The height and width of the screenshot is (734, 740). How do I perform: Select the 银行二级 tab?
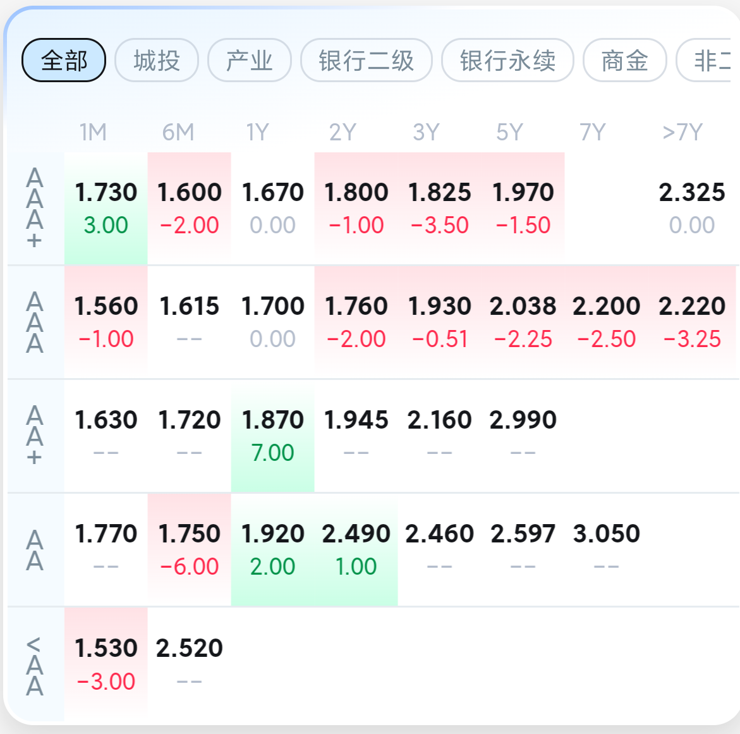tap(366, 61)
